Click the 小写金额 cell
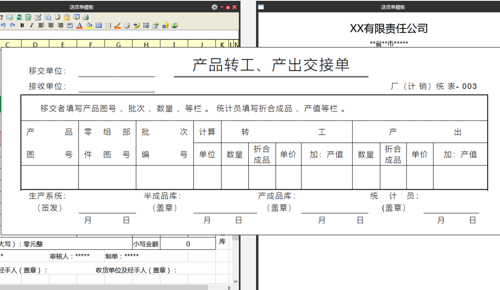This screenshot has width=500, height=290. pos(146,244)
